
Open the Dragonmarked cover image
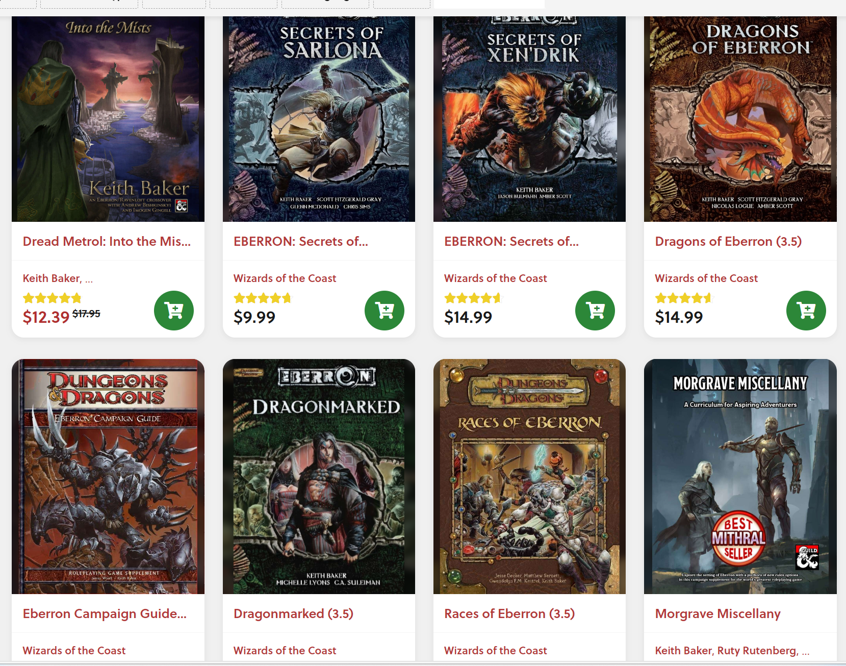(x=319, y=476)
